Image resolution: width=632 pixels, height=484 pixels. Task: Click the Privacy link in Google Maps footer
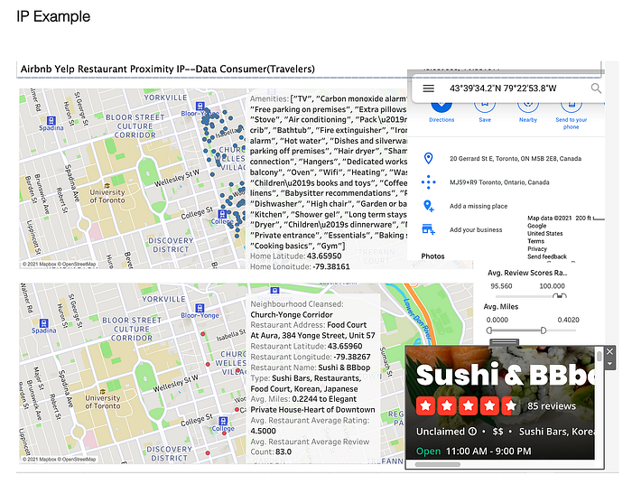pos(537,248)
